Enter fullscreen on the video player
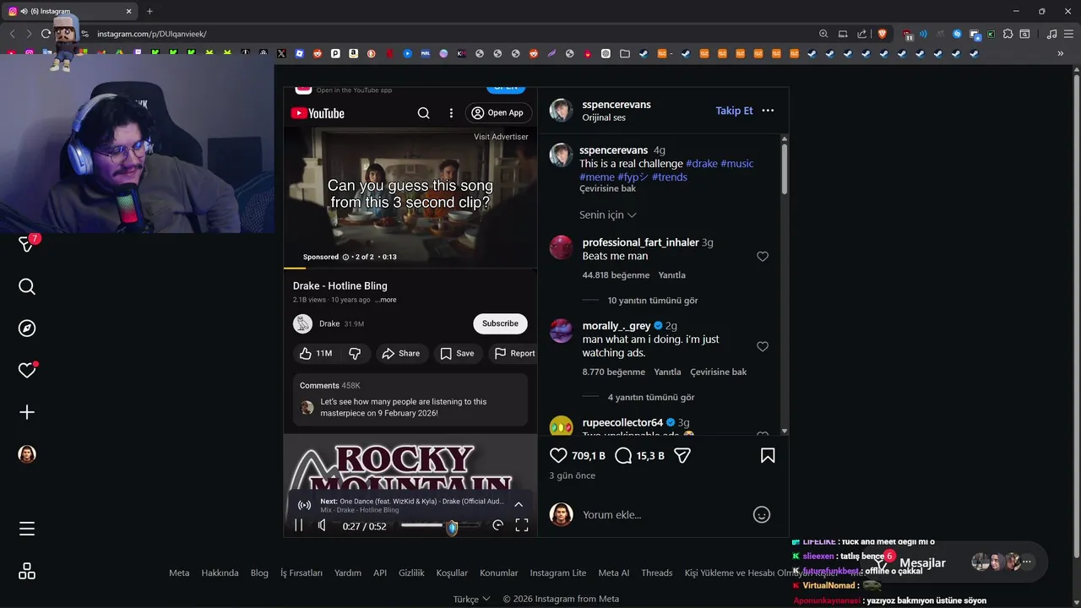Screen dimensions: 1081x608 click(522, 525)
